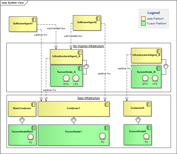This screenshot has height=154, width=177.
Task: Click the Bio-Inspired Infrastructure title
Action: point(88,46)
